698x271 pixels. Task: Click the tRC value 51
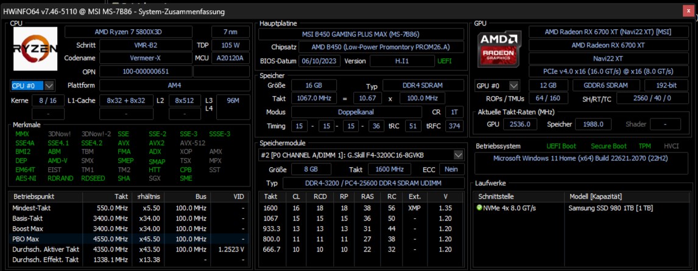pos(413,126)
